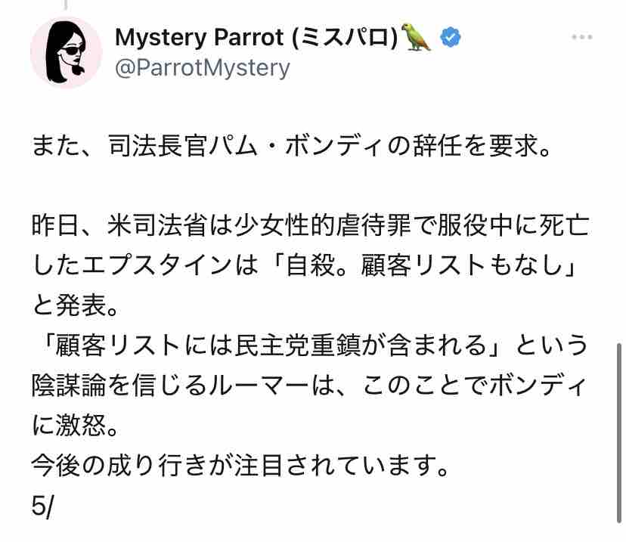The width and height of the screenshot is (626, 542).
Task: Click the line demanding Pam Bondi's resignation
Action: click(x=291, y=145)
